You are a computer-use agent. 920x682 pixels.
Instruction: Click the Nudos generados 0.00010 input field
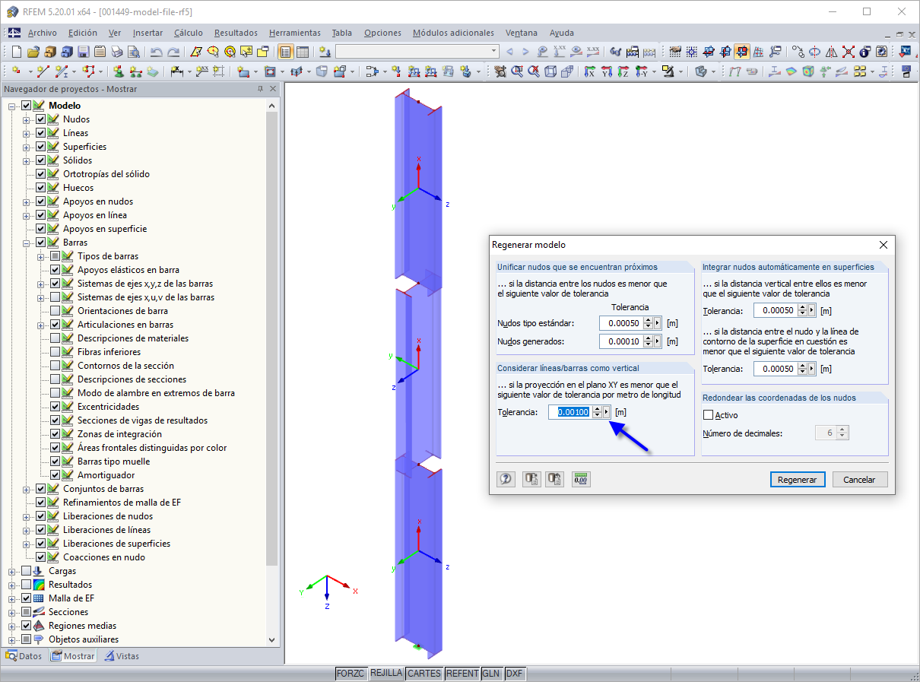click(620, 342)
